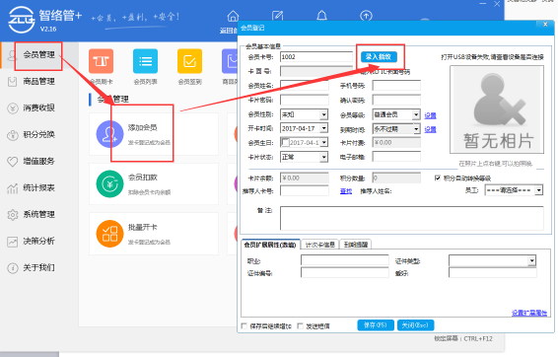Click the 查找 link for referrer card

point(346,191)
